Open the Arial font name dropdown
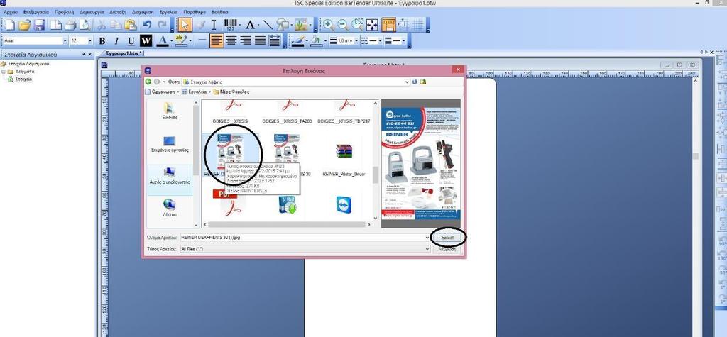 point(65,40)
